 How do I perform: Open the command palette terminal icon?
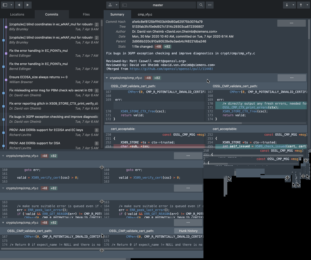point(124,5)
